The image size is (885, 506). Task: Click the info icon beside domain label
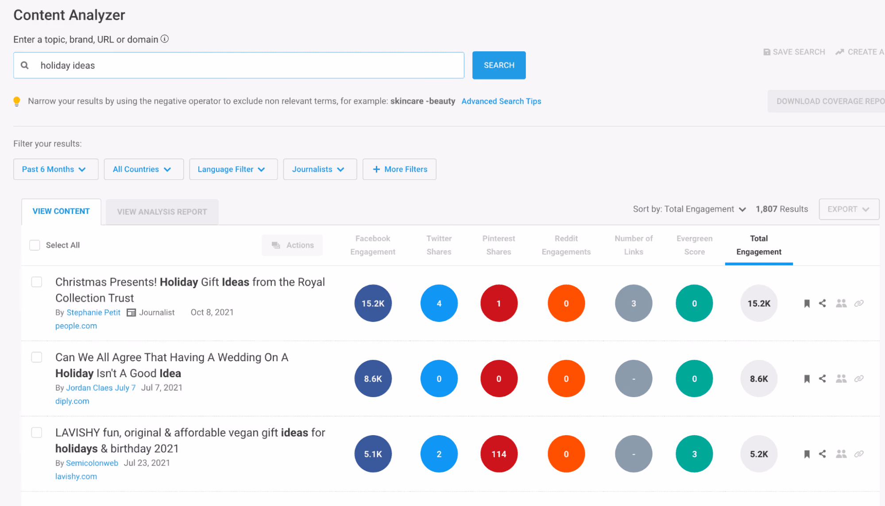(x=165, y=39)
